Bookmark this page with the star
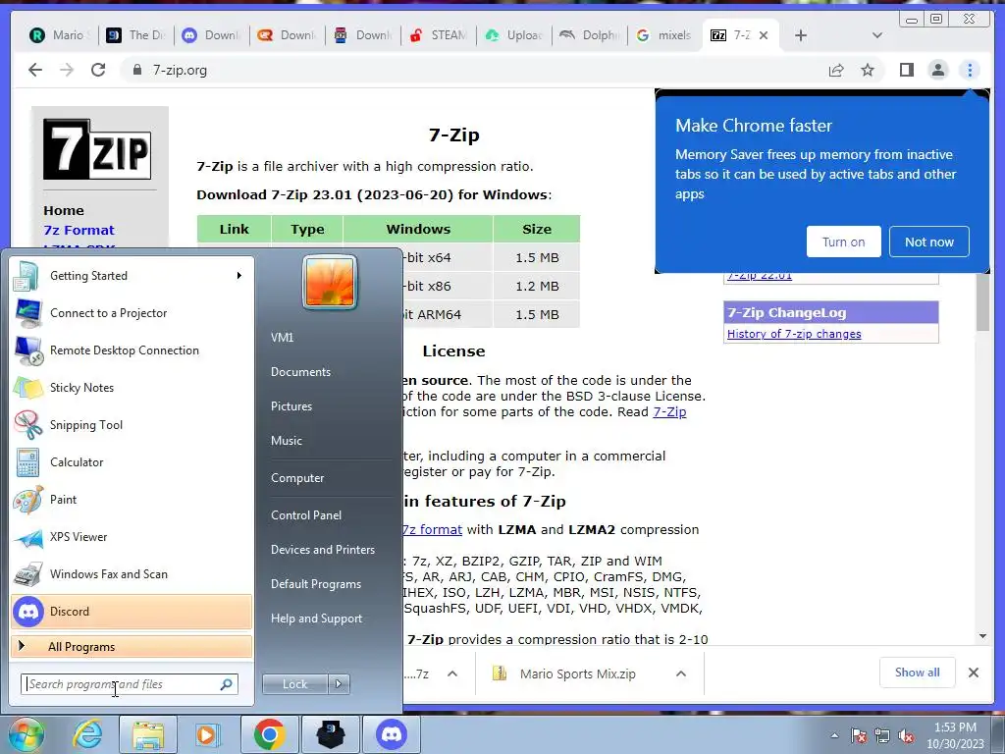 [x=868, y=70]
